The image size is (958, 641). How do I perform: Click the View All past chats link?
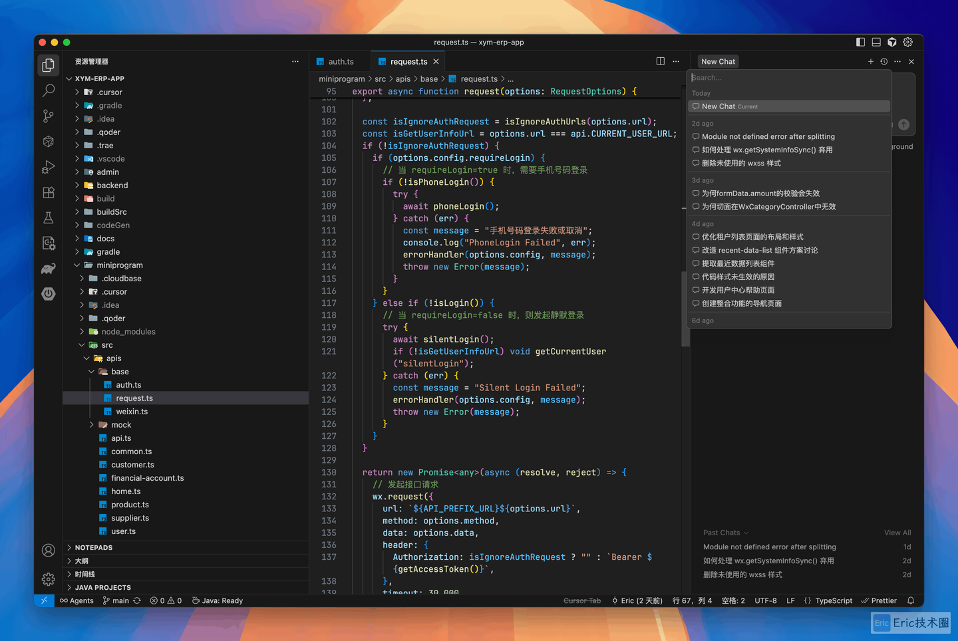click(x=897, y=533)
